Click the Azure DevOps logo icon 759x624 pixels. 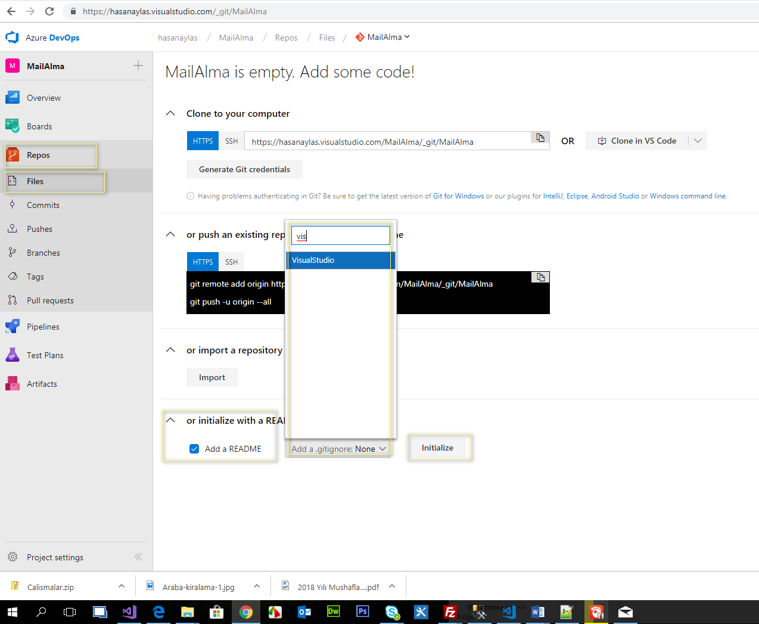pyautogui.click(x=12, y=38)
